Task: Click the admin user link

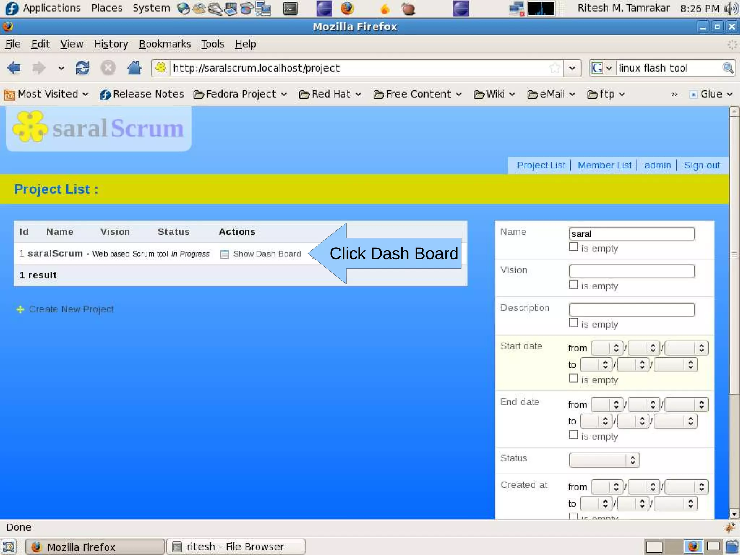Action: point(658,165)
